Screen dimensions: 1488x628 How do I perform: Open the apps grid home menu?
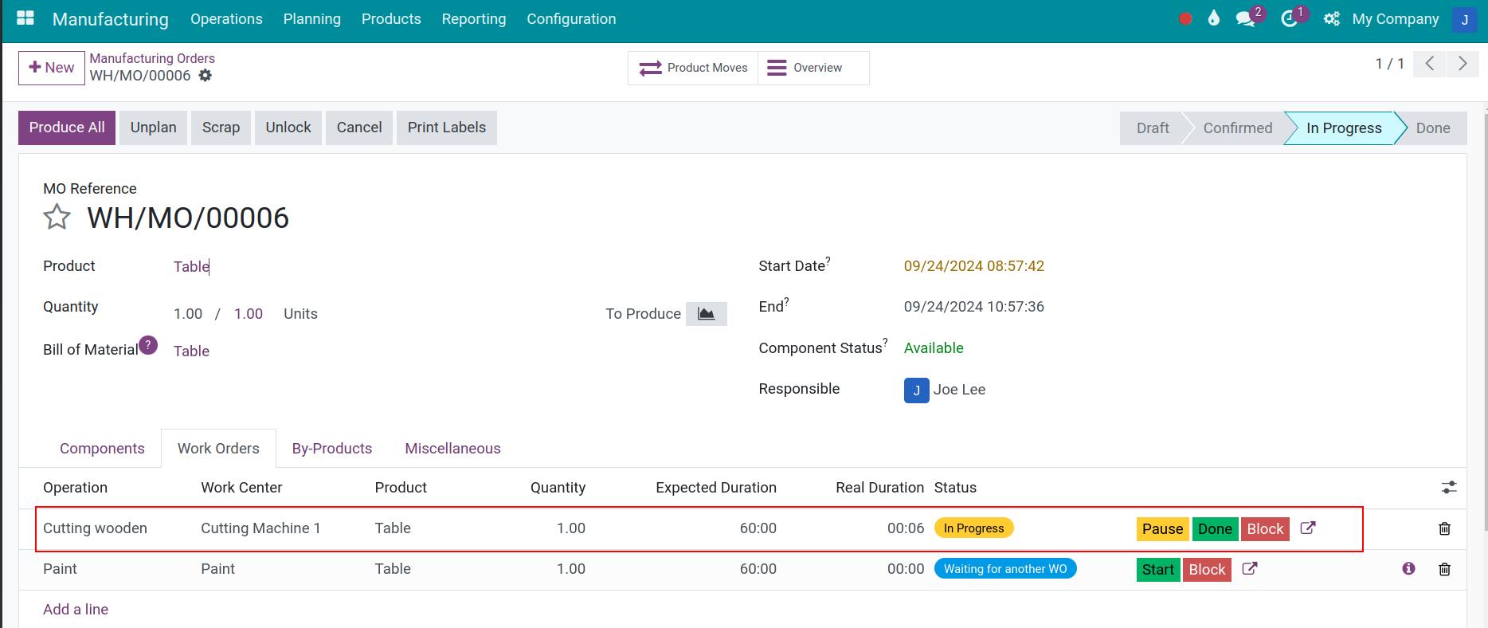[25, 18]
